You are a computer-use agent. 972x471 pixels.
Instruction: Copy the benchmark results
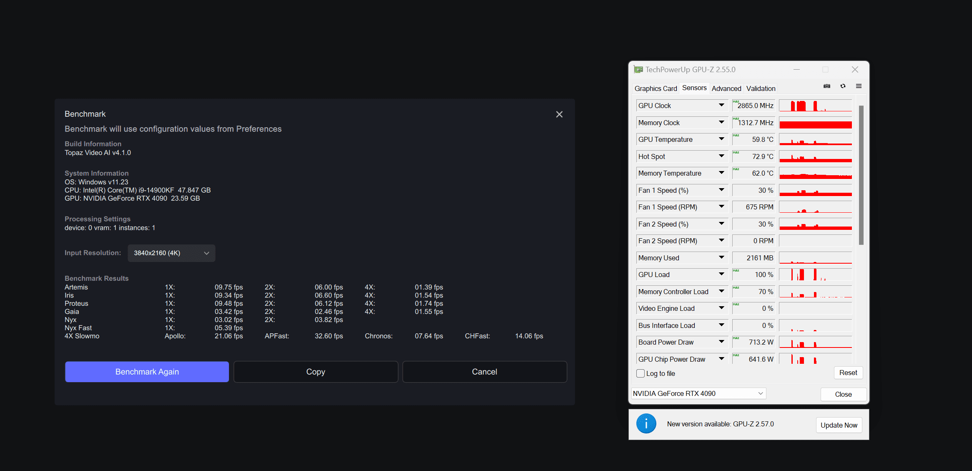(316, 372)
